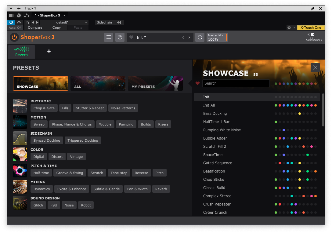The image size is (332, 233).
Task: Go to the previous preset arrow
Action: pyautogui.click(x=183, y=37)
